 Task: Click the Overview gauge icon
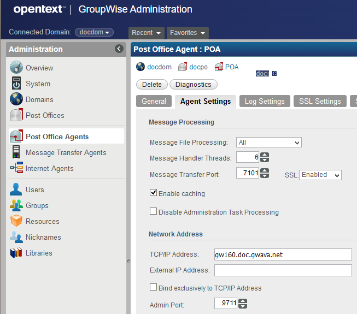16,68
